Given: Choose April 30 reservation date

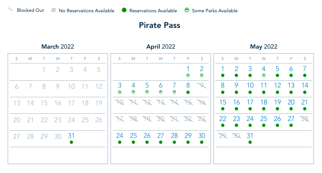Looking at the screenshot, I should click(x=202, y=135).
